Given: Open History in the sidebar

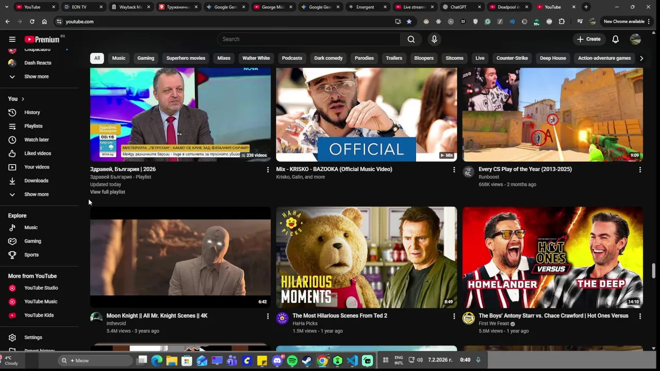Looking at the screenshot, I should [x=32, y=112].
